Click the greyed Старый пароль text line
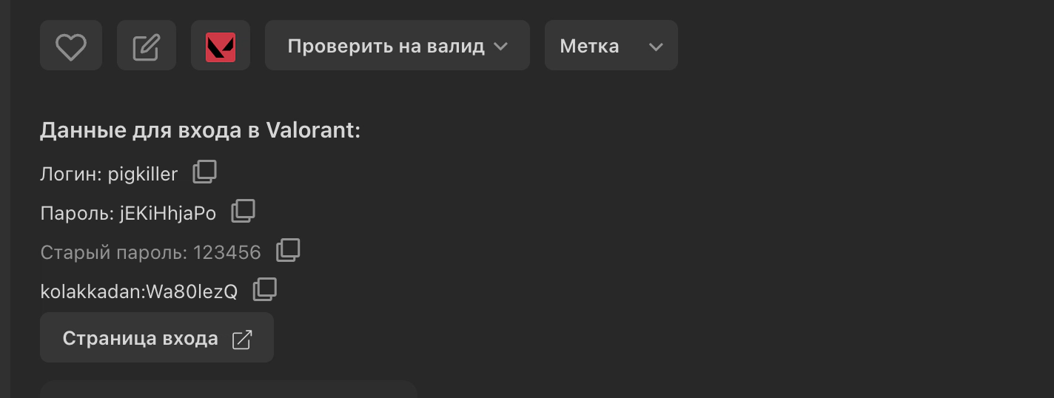This screenshot has height=398, width=1054. (150, 253)
